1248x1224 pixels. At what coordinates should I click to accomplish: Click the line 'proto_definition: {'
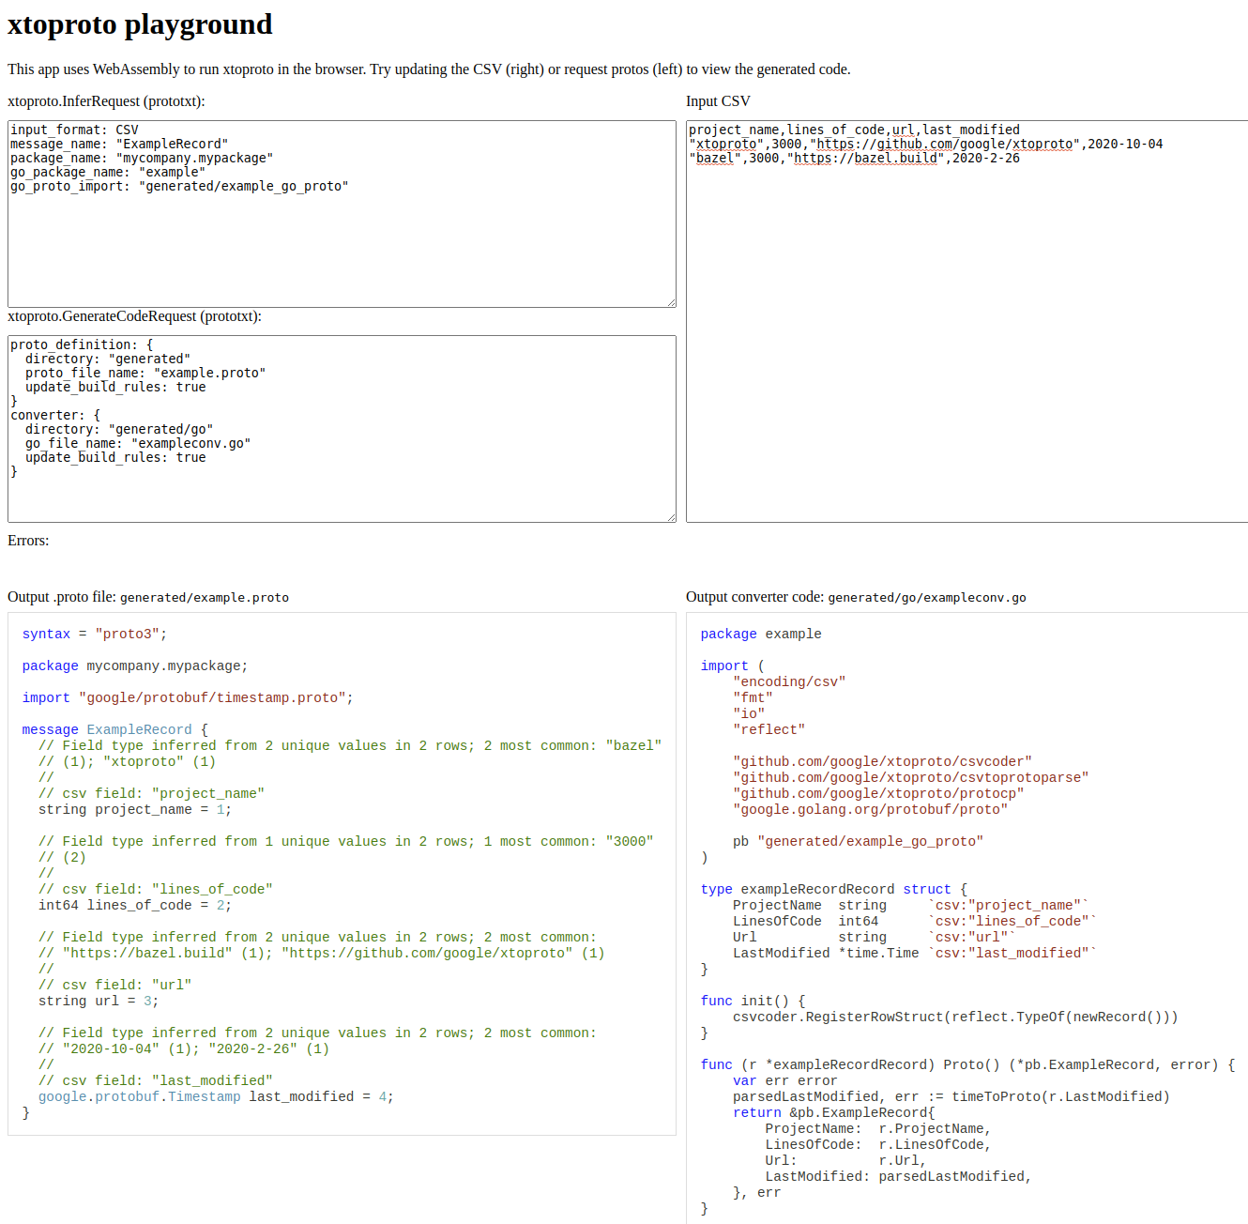click(82, 344)
